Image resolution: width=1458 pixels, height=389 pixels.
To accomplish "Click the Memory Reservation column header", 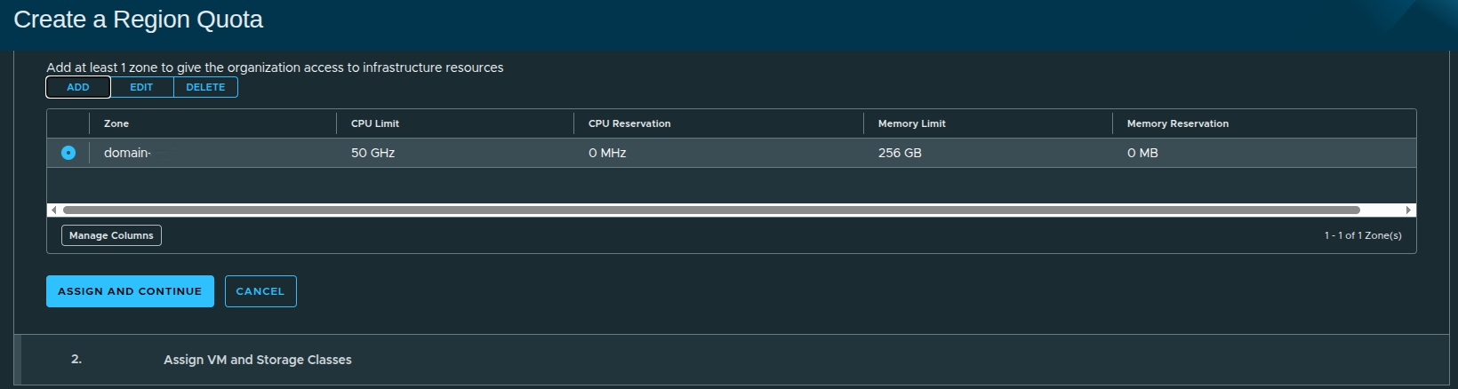I will [x=1177, y=123].
